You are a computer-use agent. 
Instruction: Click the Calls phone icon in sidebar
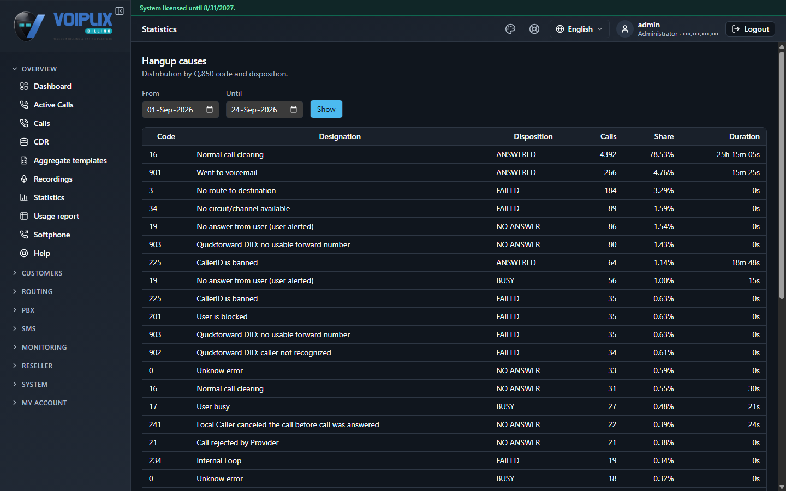(24, 123)
